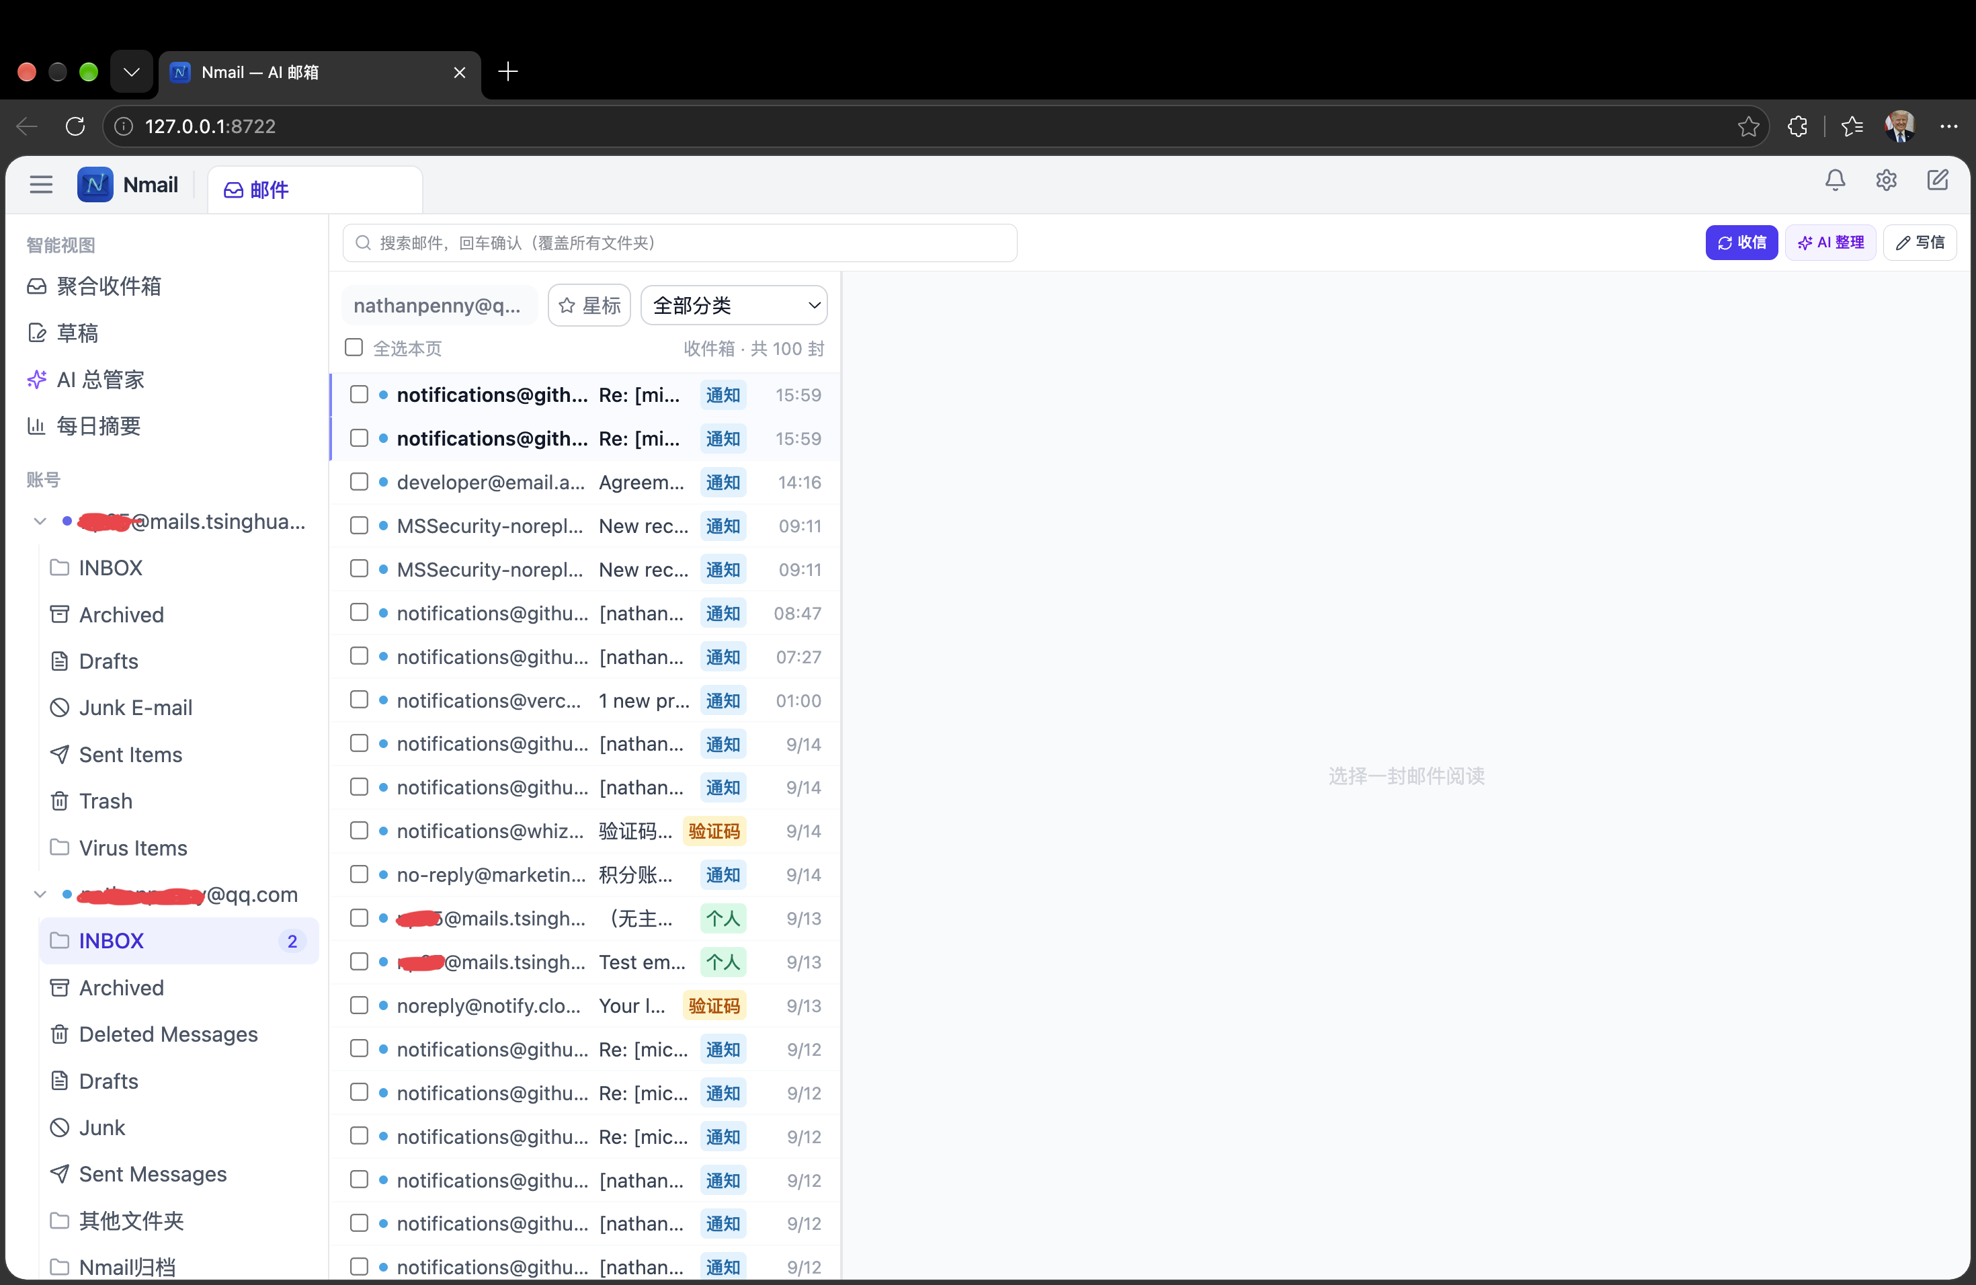Click AI 整理 organize button
The image size is (1976, 1285).
coord(1830,243)
